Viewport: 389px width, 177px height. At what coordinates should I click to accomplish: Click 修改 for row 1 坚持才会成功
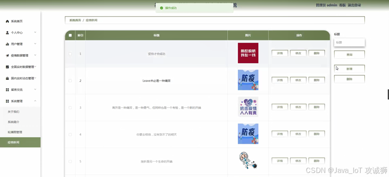(298, 53)
